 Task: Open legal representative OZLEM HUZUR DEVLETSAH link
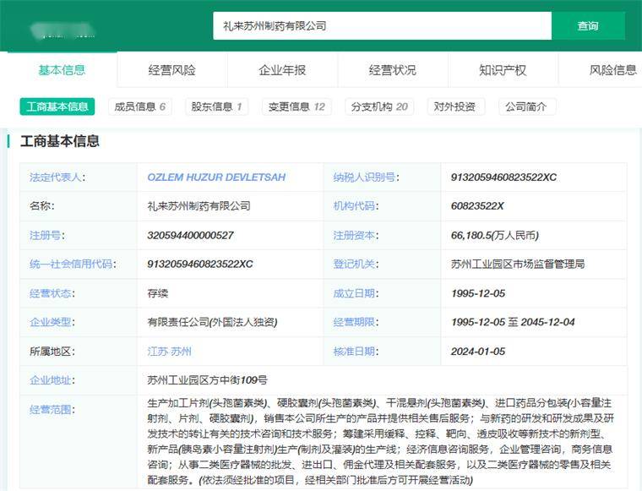pyautogui.click(x=216, y=177)
